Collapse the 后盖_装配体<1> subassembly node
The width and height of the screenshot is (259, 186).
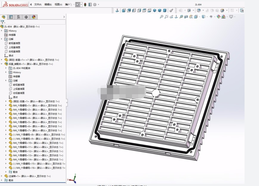[x=2, y=64]
